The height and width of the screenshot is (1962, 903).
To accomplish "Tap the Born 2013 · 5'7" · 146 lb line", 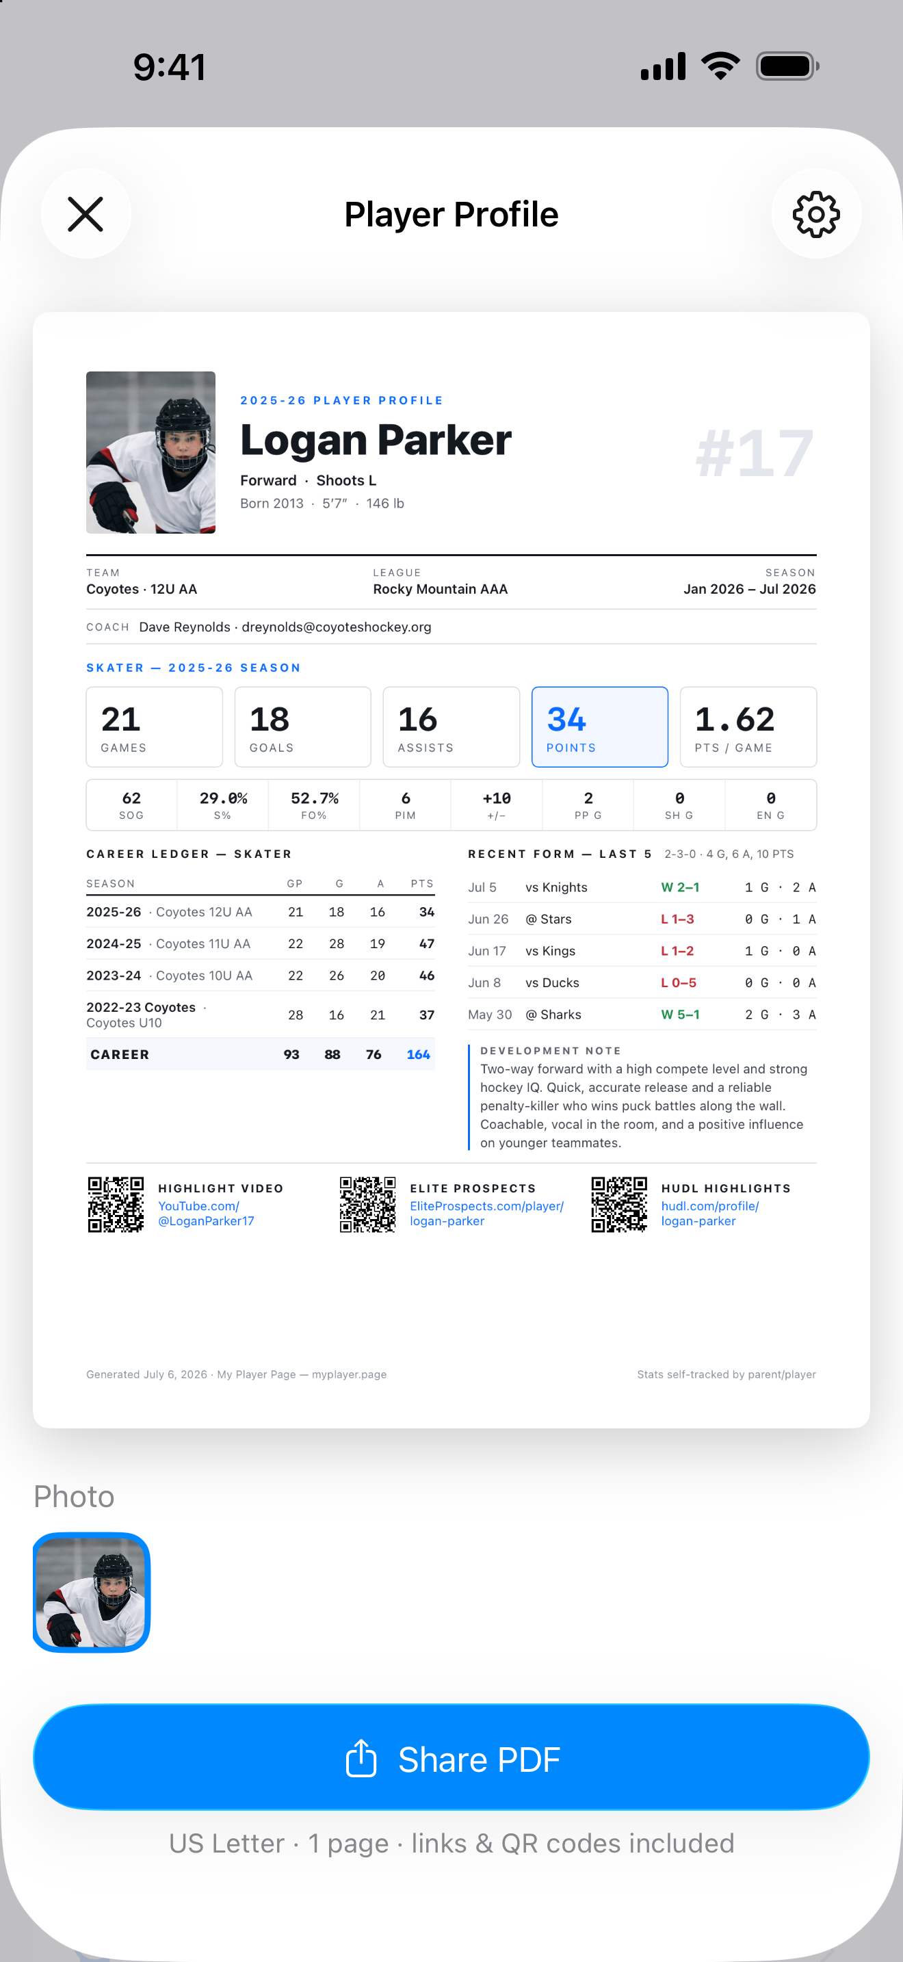I will (x=322, y=503).
